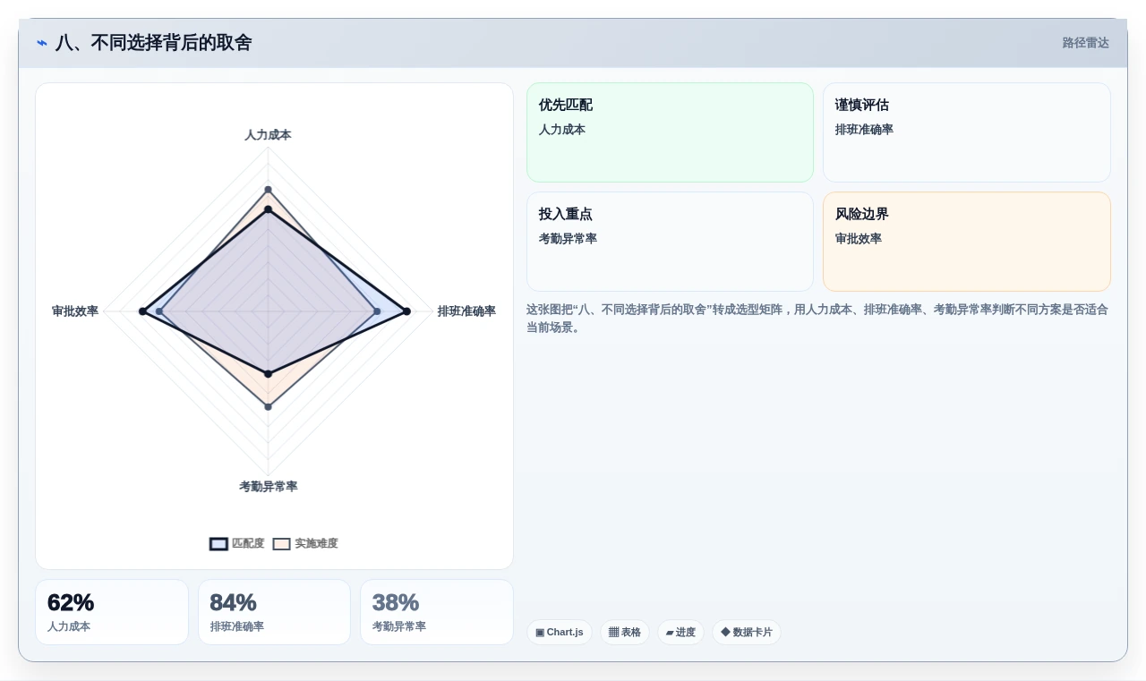This screenshot has width=1146, height=681.
Task: Open the 优先匹配 card
Action: pyautogui.click(x=670, y=132)
